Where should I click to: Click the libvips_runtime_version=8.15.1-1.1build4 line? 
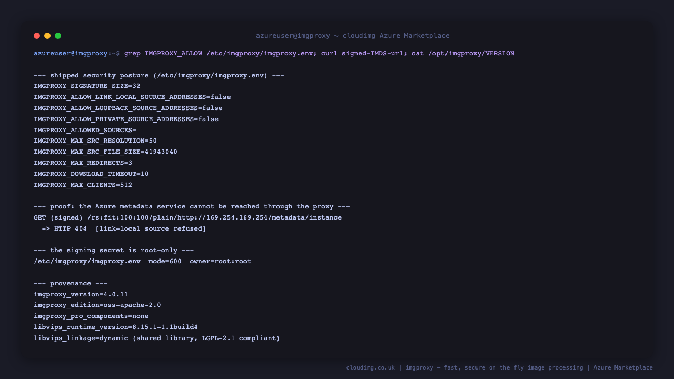(x=116, y=327)
